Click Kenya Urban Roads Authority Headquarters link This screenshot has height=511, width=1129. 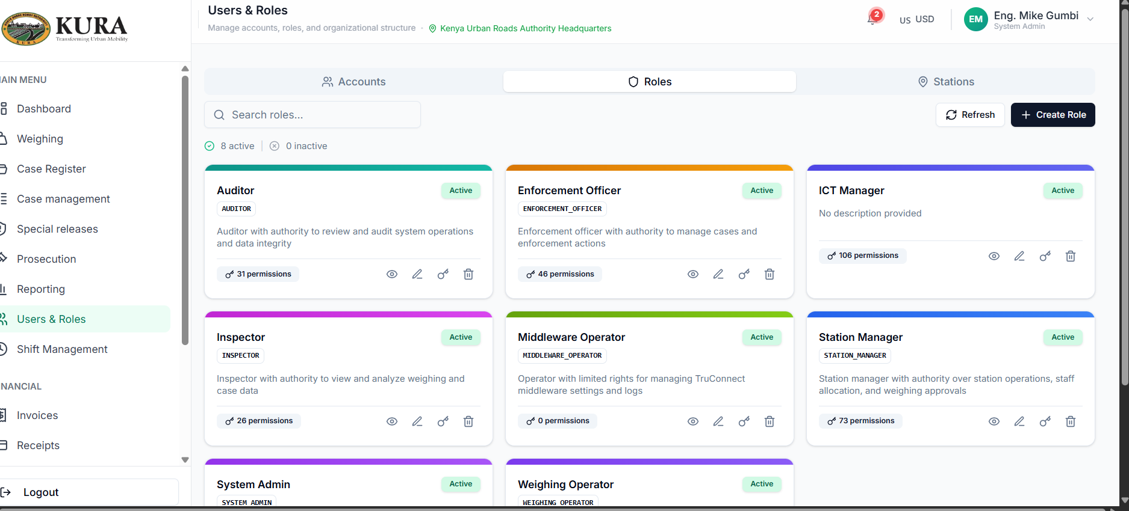click(x=520, y=28)
